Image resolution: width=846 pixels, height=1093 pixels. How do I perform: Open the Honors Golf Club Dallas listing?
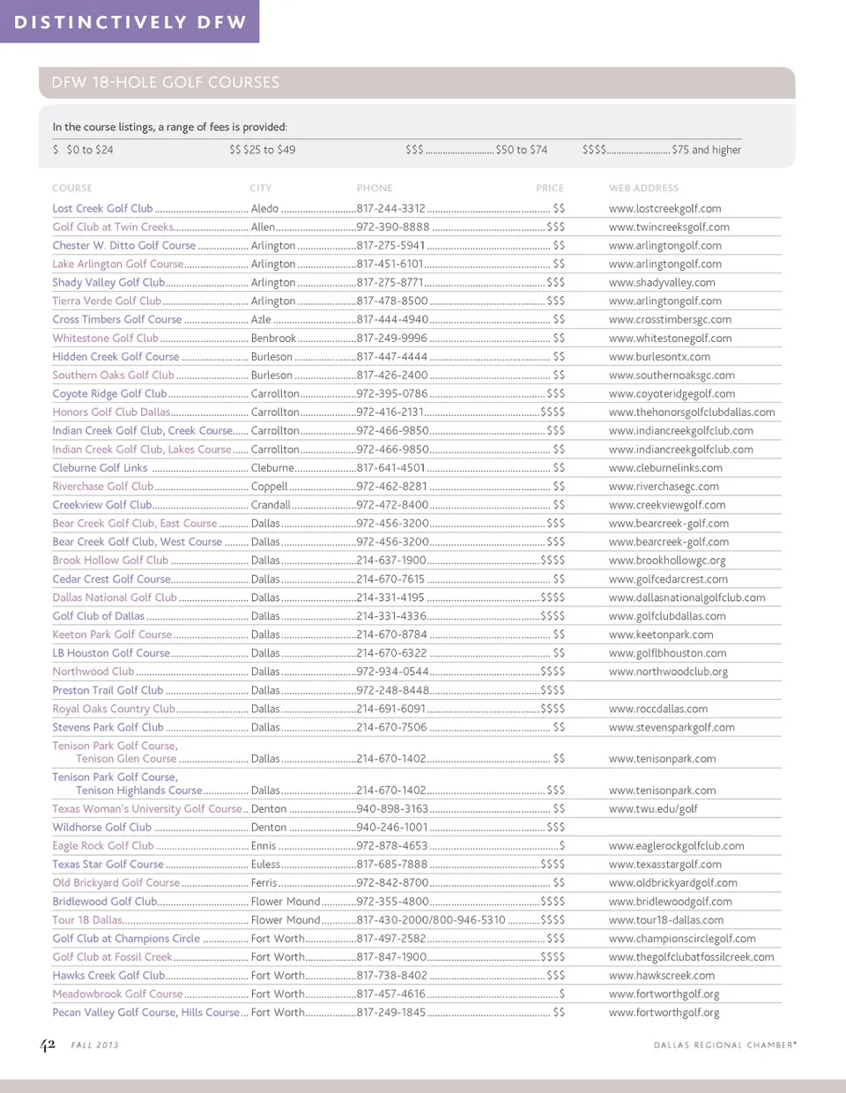(x=111, y=413)
